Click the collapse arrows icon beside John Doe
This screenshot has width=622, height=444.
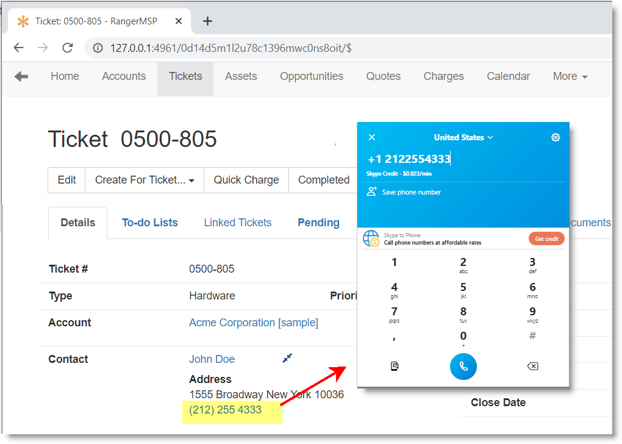tap(288, 359)
